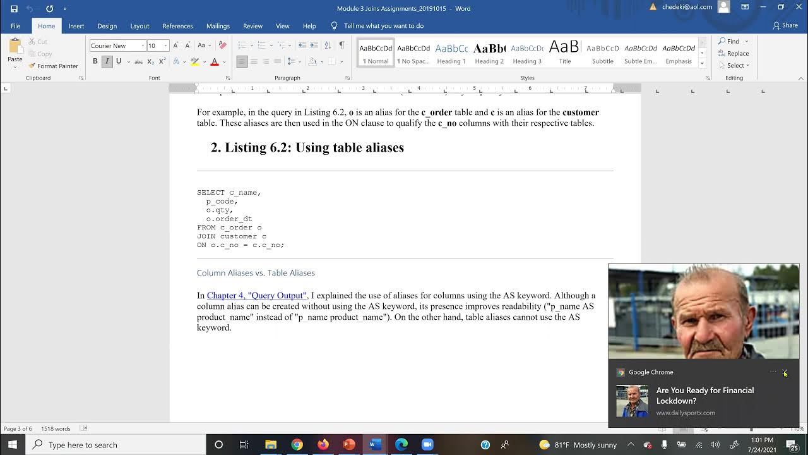Screen dimensions: 808x455
Task: Open the Change Case Aa dropdown
Action: [203, 45]
